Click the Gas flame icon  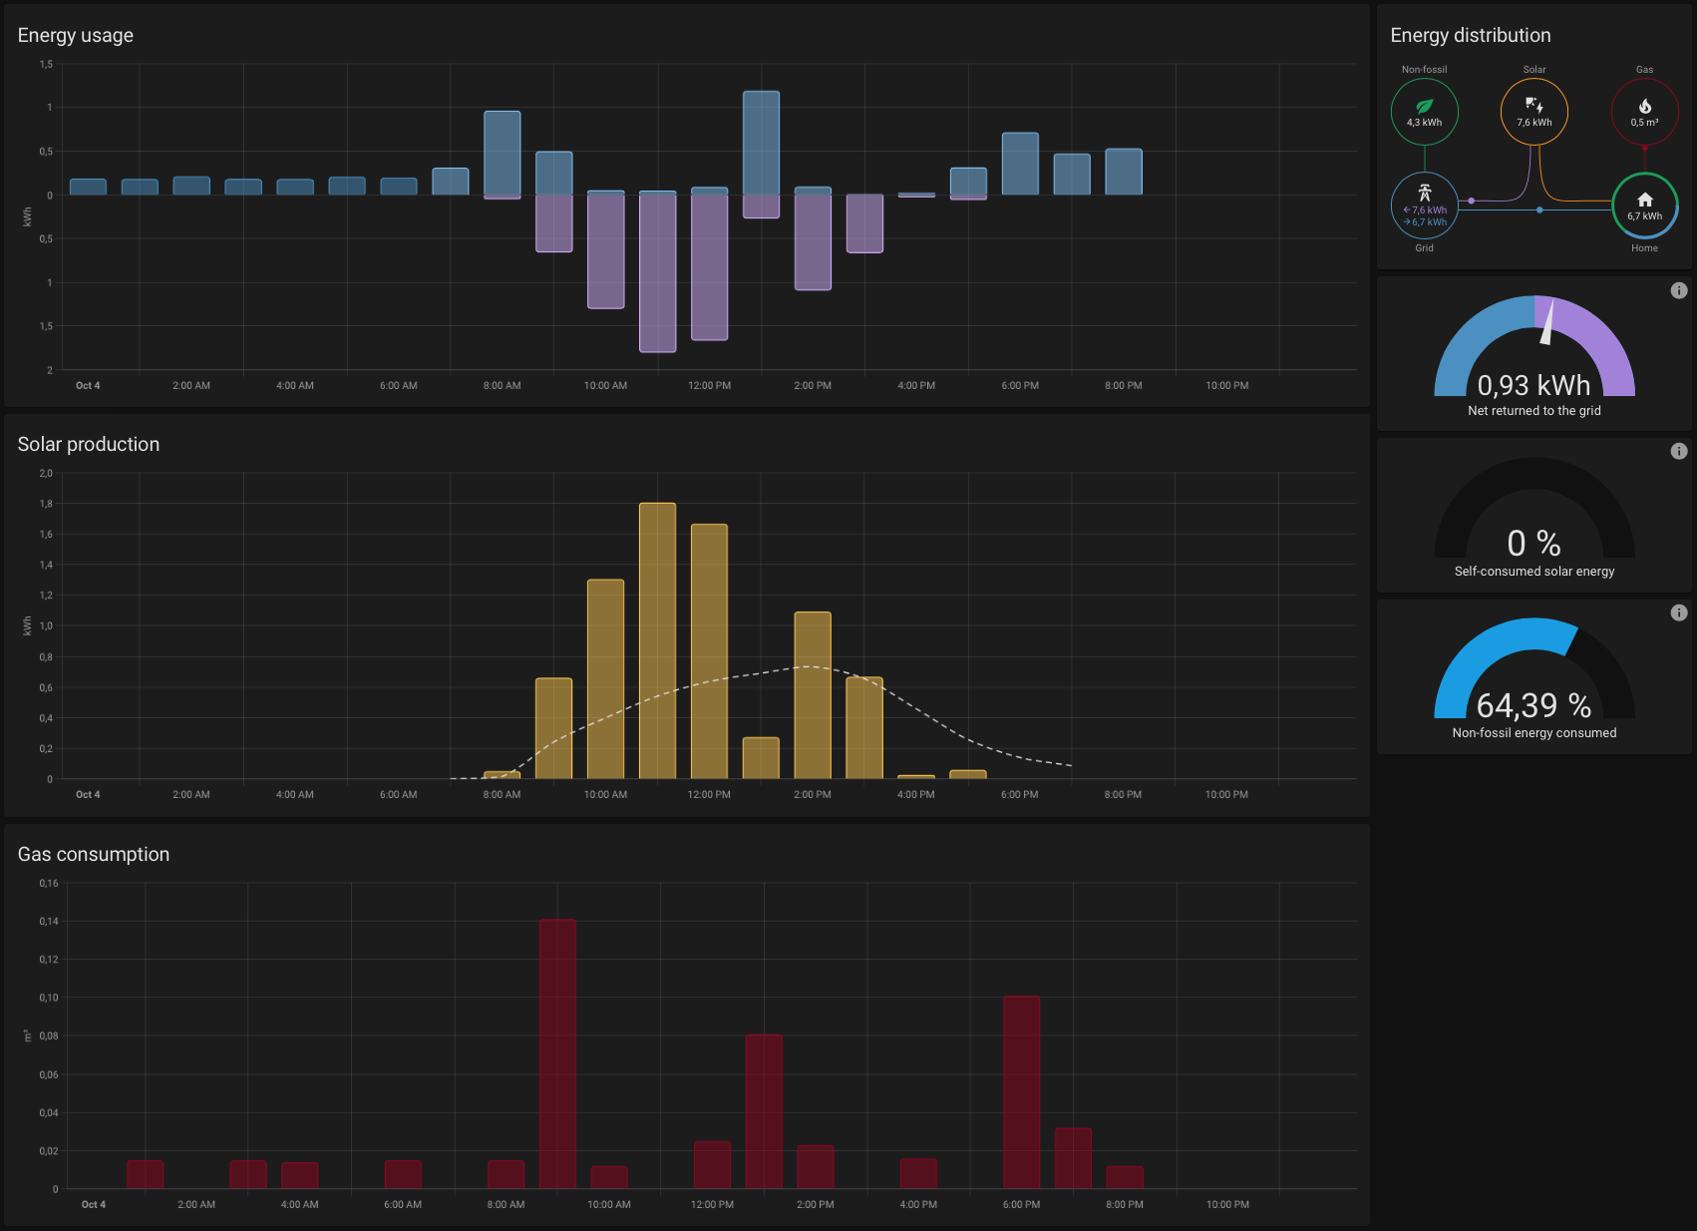(x=1644, y=106)
